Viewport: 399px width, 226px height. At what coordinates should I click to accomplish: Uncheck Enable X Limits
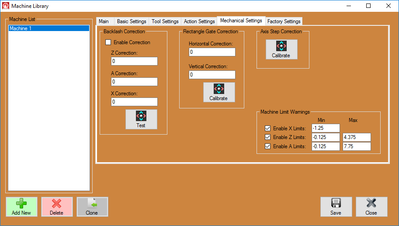pyautogui.click(x=268, y=129)
